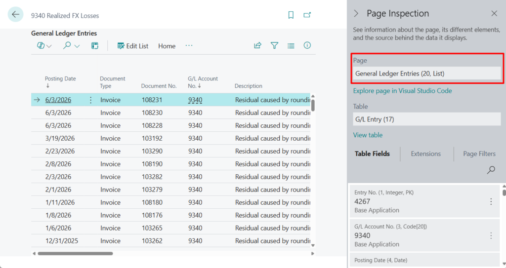
Task: Bookmark this page with the bookmark icon
Action: click(x=291, y=15)
